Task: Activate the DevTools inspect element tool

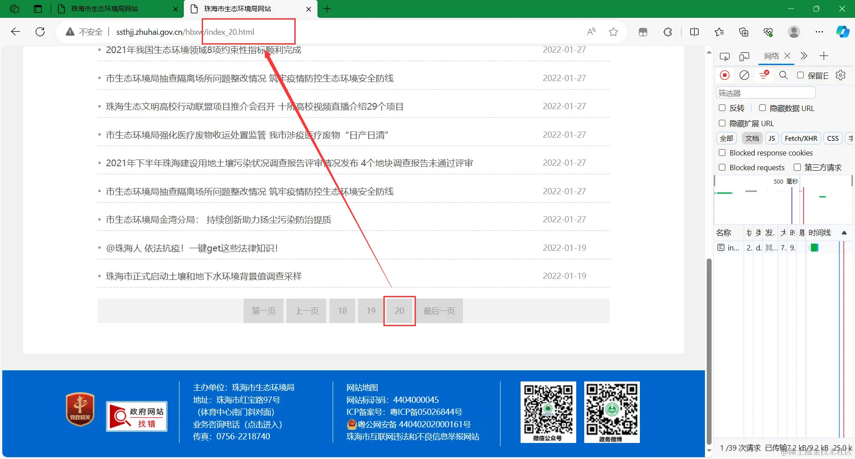Action: pyautogui.click(x=725, y=56)
